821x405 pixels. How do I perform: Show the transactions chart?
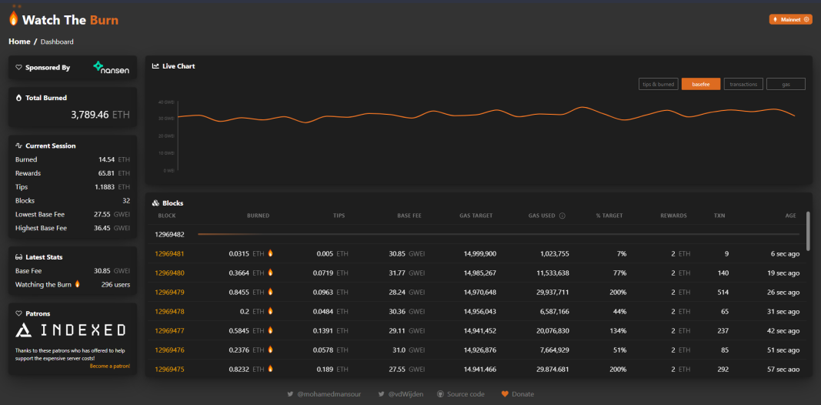click(x=743, y=84)
